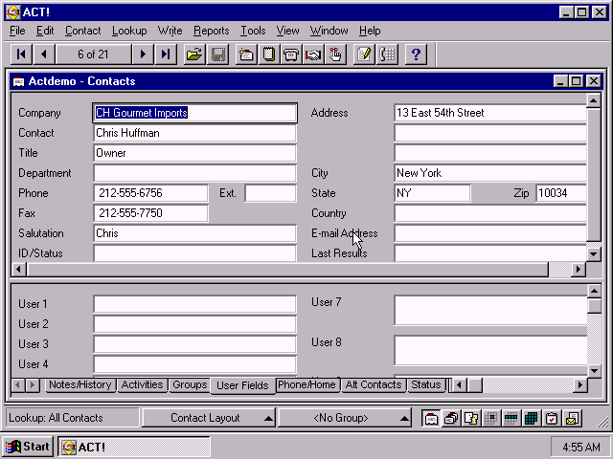The height and width of the screenshot is (459, 613).
Task: Go to the previous contact record
Action: click(x=44, y=55)
